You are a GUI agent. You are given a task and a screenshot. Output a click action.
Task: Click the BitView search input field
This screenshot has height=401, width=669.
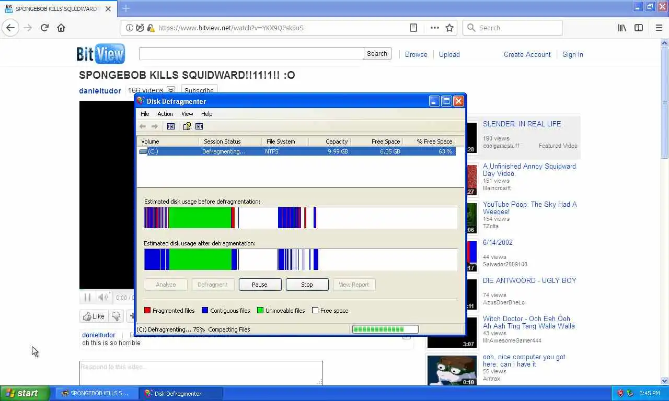(x=251, y=53)
